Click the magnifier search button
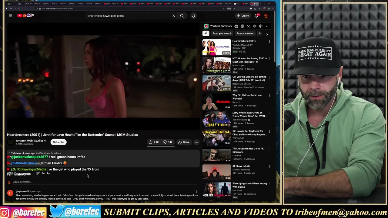This screenshot has width=388, height=218. pyautogui.click(x=182, y=16)
